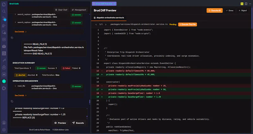Click added line 17 maxProximityRadiusKm = 50
This screenshot has height=134, width=253.
pos(171,90)
